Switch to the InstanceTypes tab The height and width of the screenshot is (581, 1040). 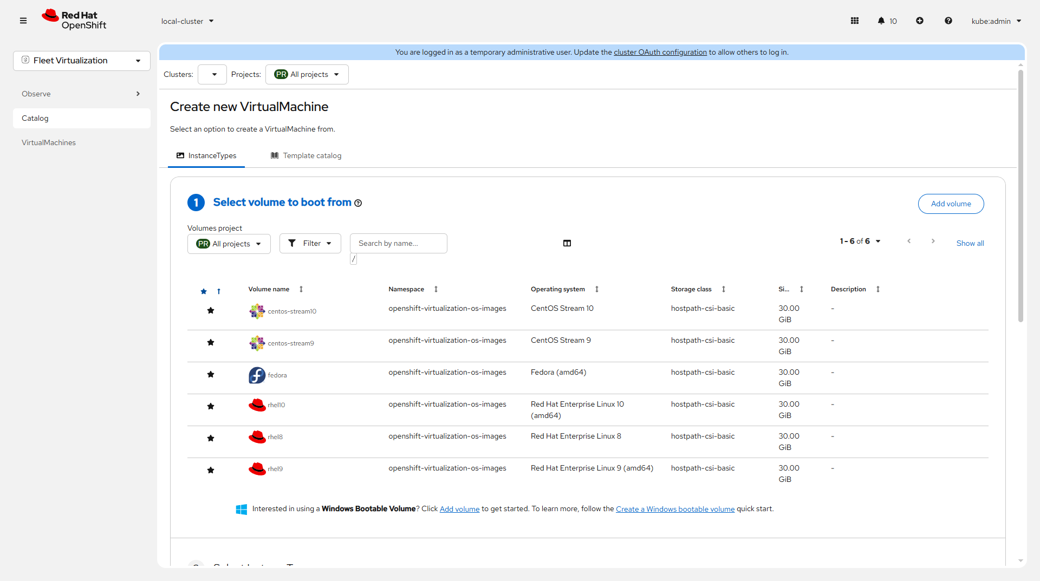tap(206, 156)
